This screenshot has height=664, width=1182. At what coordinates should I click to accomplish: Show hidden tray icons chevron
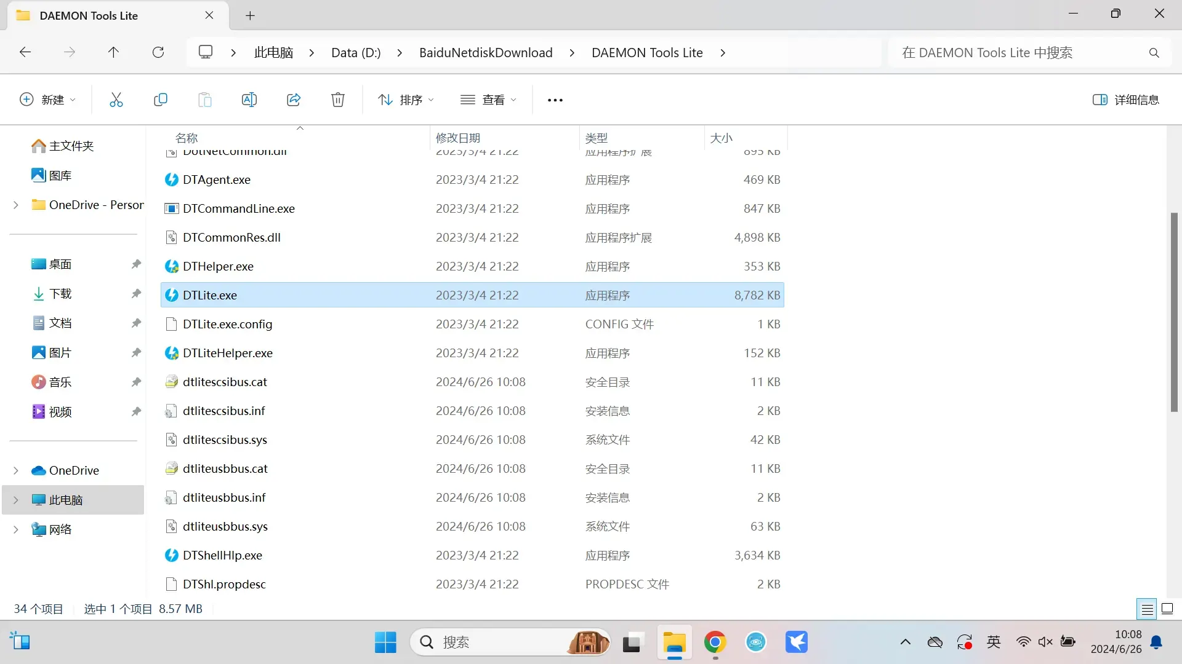click(x=905, y=642)
